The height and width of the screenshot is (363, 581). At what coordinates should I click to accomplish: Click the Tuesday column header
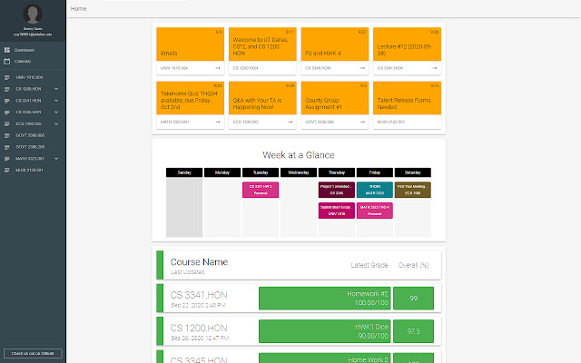tap(261, 172)
